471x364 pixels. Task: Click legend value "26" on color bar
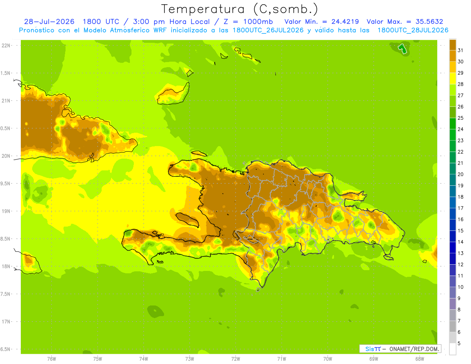[461, 107]
